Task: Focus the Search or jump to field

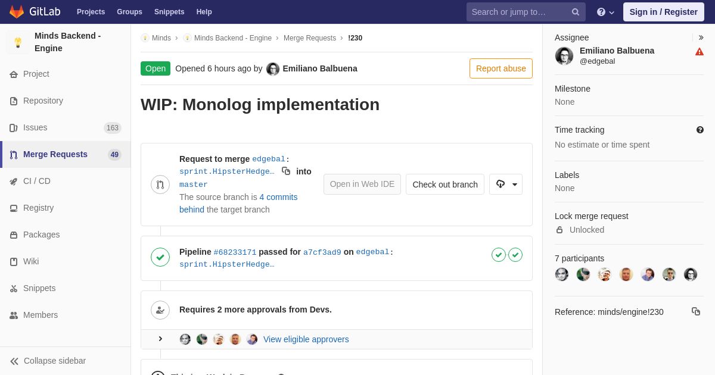Action: 526,12
